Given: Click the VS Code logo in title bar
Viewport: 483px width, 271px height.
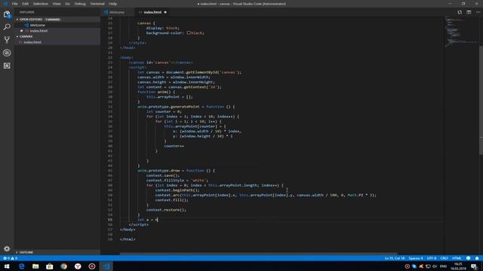Looking at the screenshot, I should pos(5,4).
